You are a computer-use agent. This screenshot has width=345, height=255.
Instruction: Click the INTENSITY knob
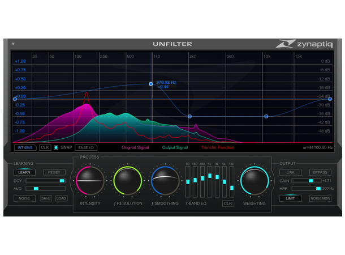(x=90, y=181)
